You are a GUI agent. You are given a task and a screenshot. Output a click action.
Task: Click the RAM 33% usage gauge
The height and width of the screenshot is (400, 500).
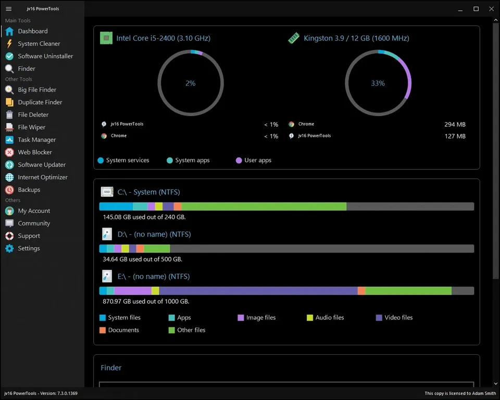click(378, 83)
